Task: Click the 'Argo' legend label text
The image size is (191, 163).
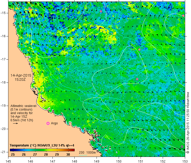Action: point(54,123)
